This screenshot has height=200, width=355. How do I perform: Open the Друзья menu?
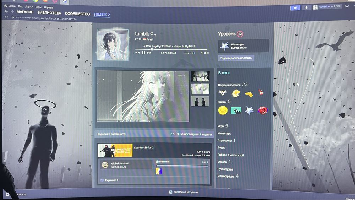click(29, 6)
